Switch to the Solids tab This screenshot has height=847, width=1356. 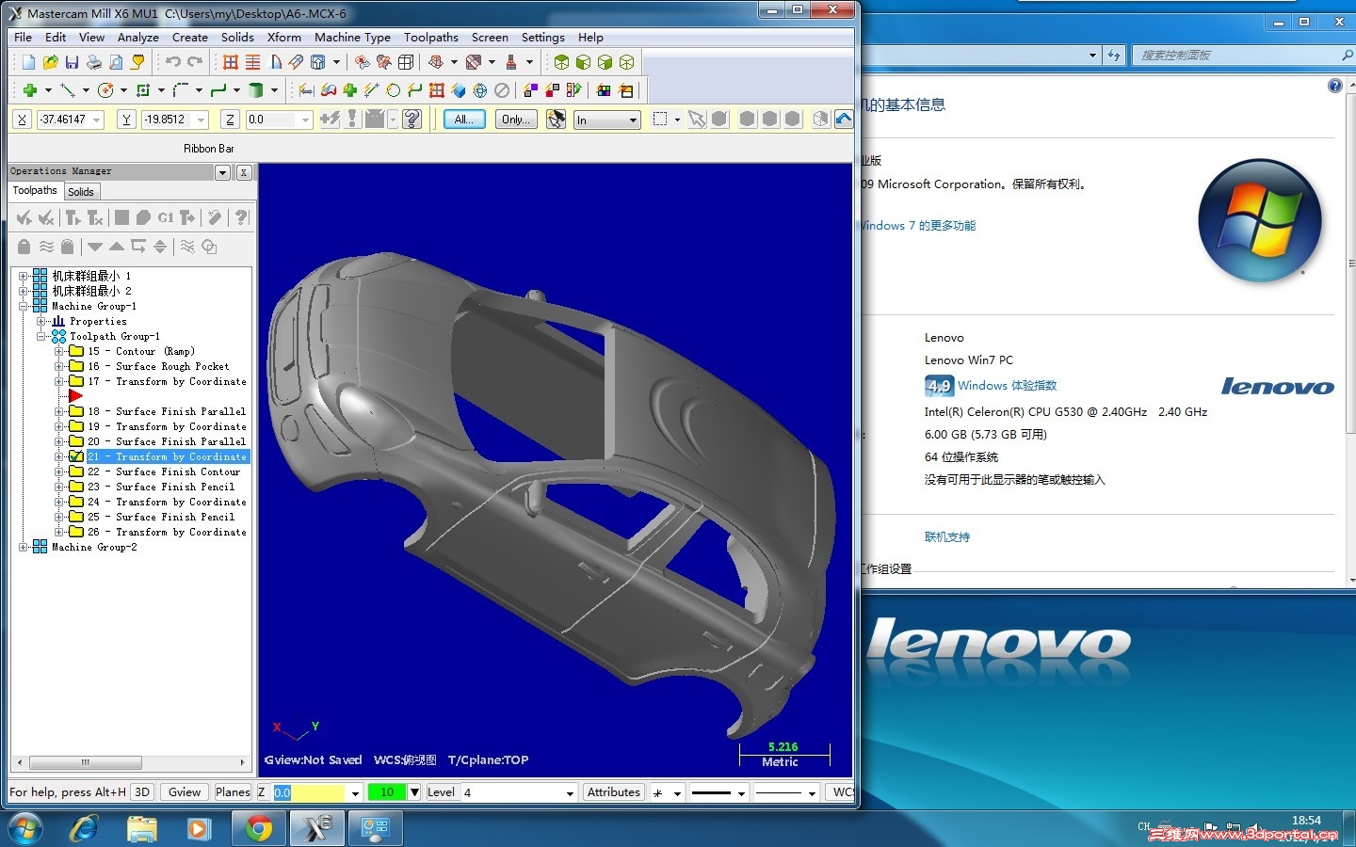click(81, 192)
